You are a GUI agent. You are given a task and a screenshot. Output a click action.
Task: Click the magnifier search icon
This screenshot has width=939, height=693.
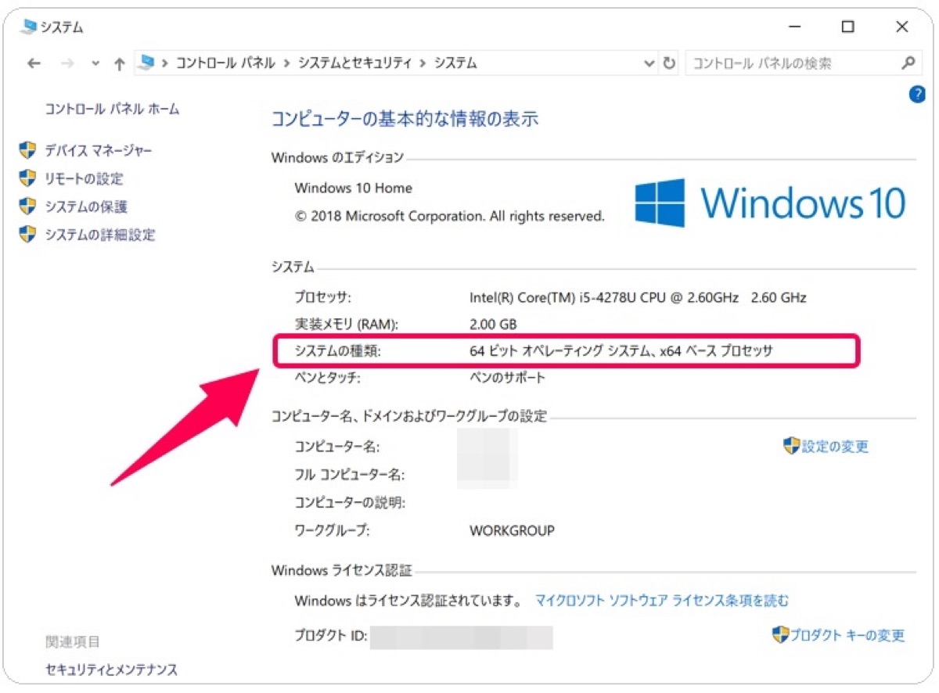click(x=908, y=63)
